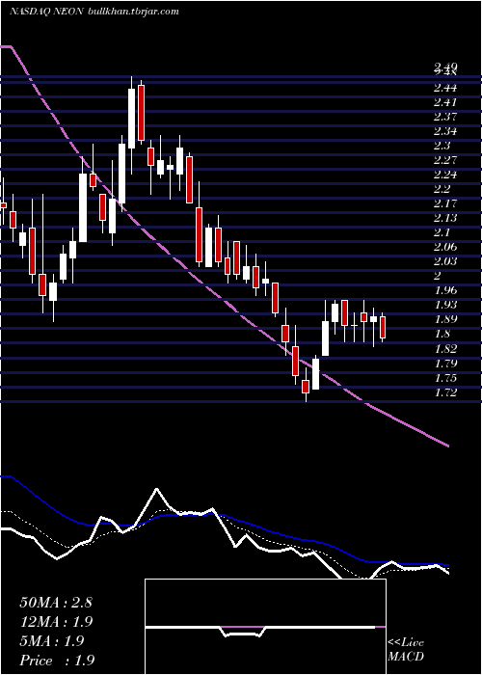
Task: Select the 2.3 price axis label
Action: pos(442,146)
